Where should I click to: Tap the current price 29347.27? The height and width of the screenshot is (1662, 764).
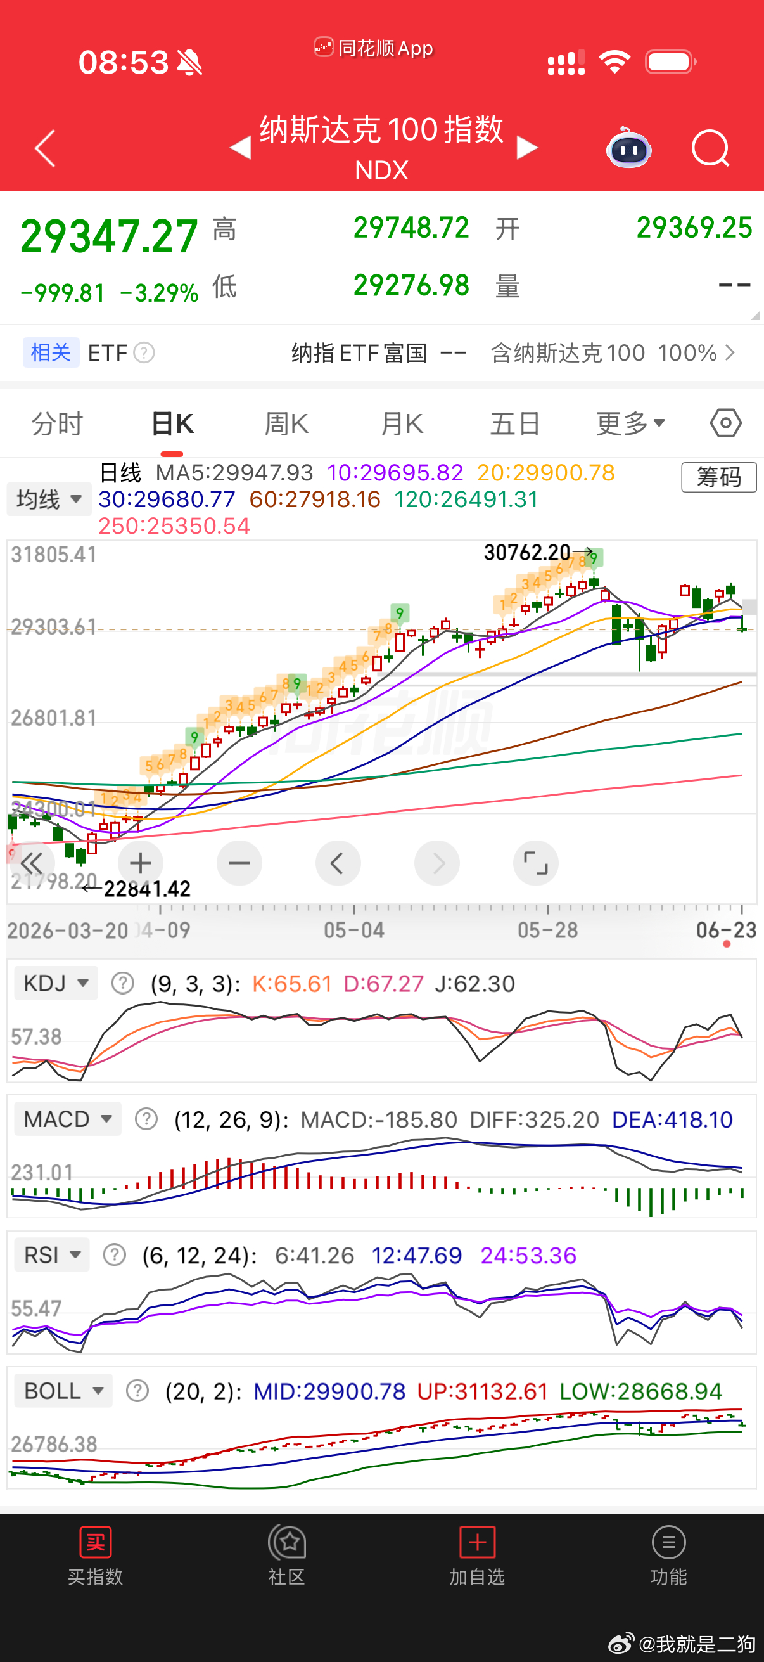109,236
